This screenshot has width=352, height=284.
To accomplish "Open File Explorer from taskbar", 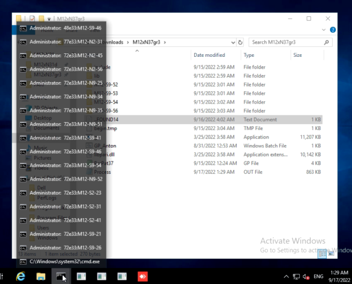I will click(41, 277).
